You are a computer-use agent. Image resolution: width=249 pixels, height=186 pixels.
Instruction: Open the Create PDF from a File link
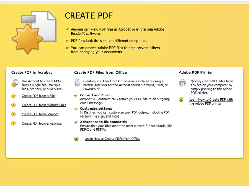[x=38, y=96]
